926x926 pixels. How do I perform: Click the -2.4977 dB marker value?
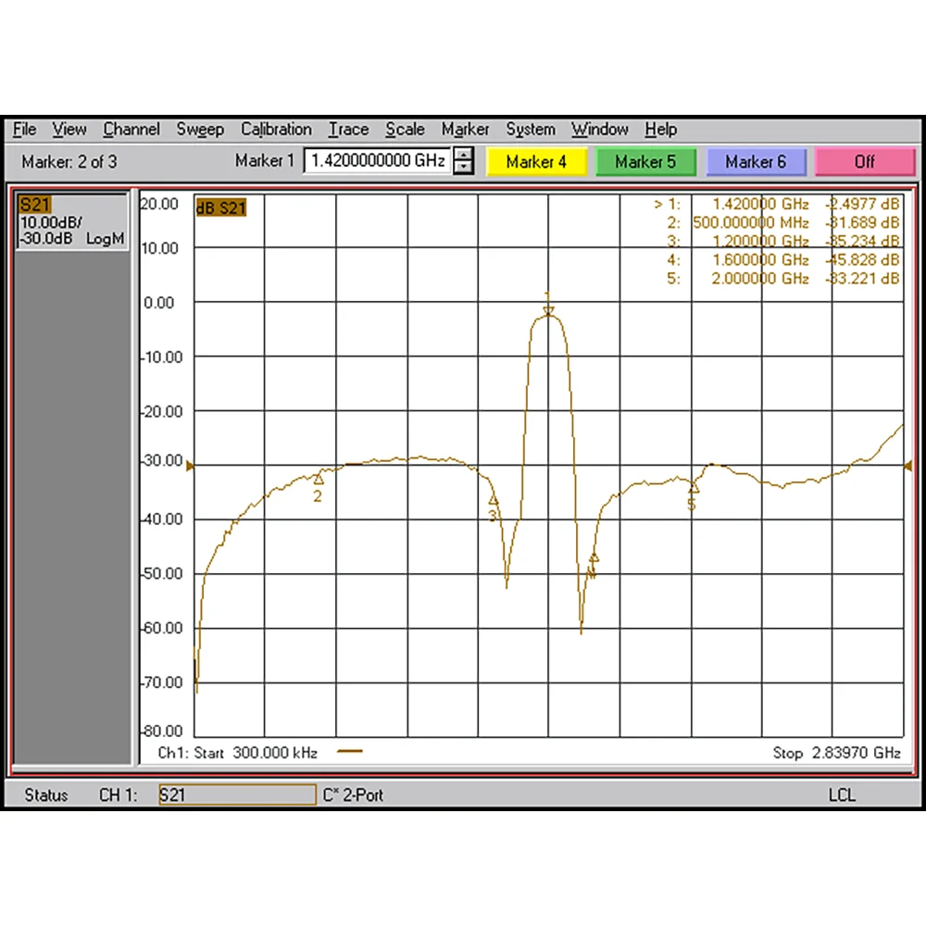click(862, 205)
